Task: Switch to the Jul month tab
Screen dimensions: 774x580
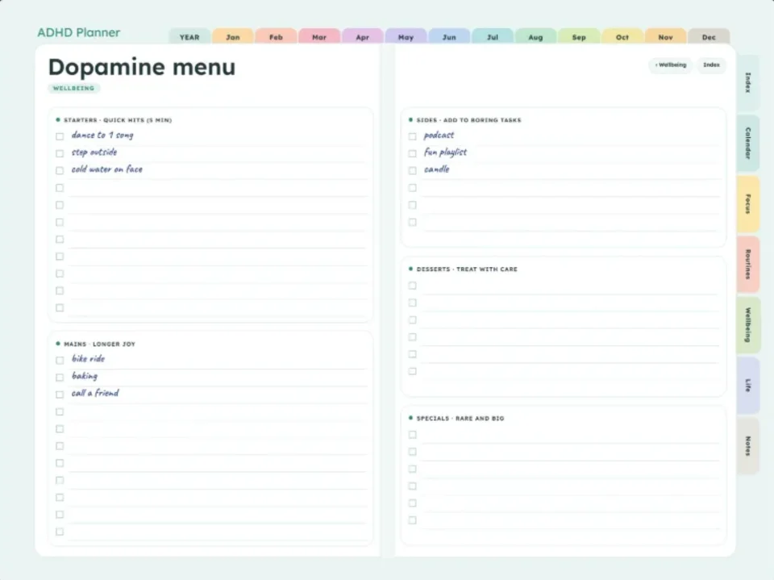Action: point(493,37)
